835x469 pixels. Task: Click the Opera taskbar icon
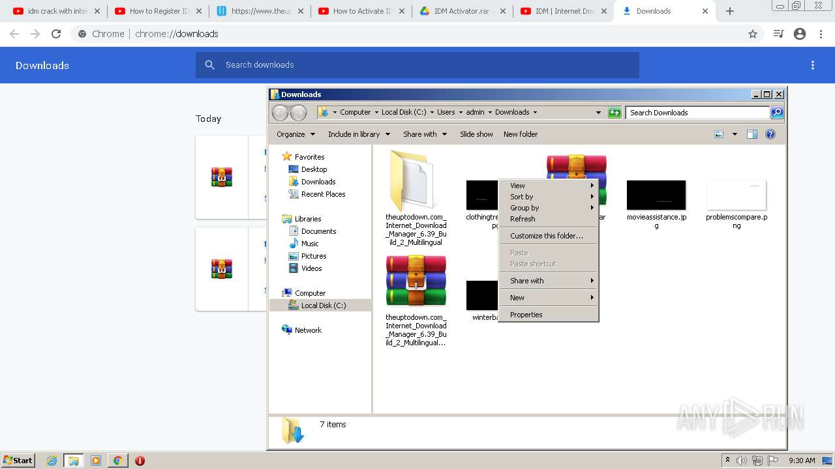pos(140,461)
